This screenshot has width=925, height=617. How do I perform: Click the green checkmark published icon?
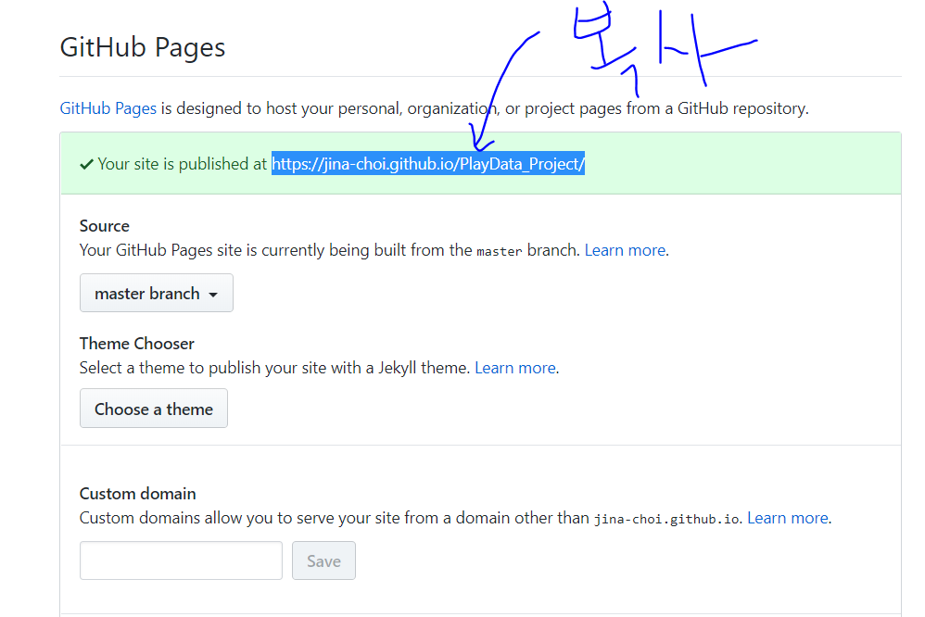pos(87,164)
